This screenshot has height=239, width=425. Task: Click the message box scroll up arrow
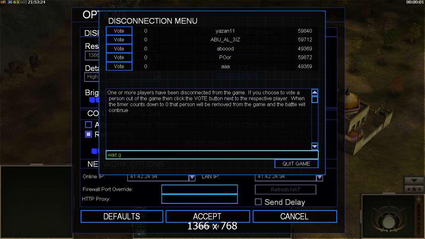(315, 92)
